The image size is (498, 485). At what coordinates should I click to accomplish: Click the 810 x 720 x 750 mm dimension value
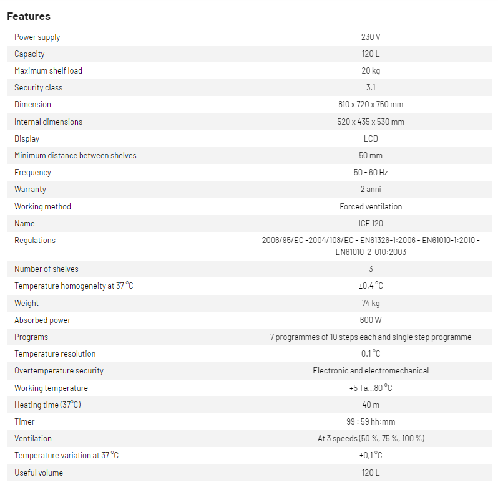click(371, 105)
